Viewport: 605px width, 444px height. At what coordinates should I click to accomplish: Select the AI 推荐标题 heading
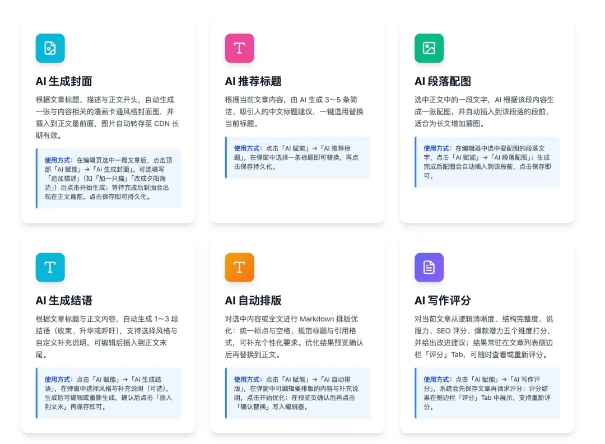[254, 81]
